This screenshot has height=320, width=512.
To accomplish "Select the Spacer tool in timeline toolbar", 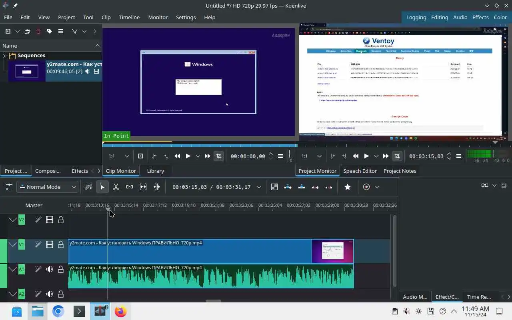I will pos(130,187).
